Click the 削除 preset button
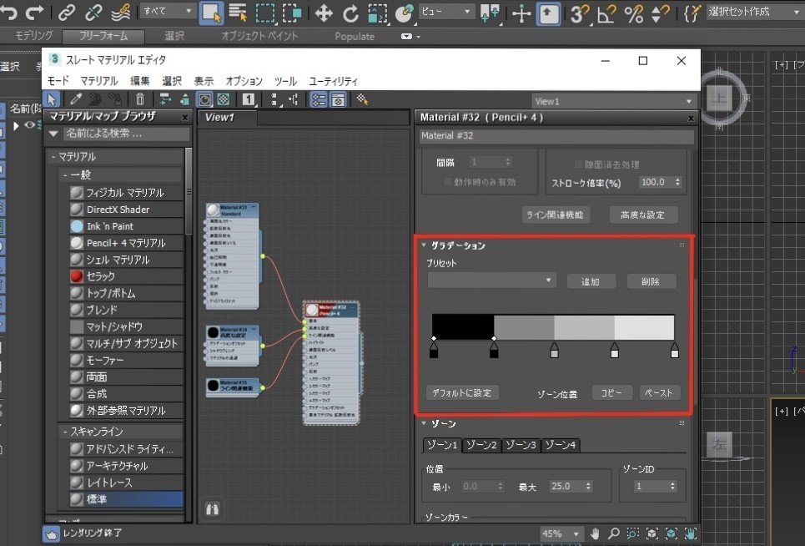The height and width of the screenshot is (546, 805). 651,281
